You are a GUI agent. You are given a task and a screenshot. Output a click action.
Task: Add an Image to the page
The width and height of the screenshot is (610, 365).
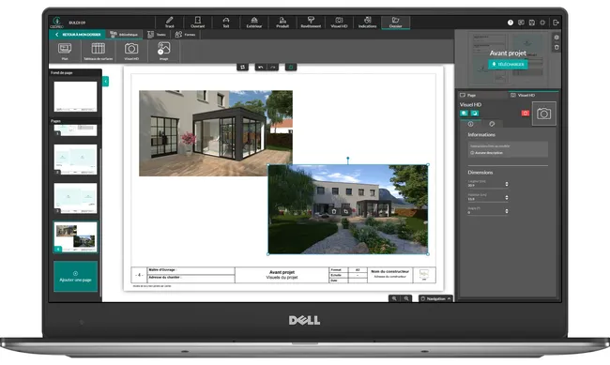tap(164, 51)
